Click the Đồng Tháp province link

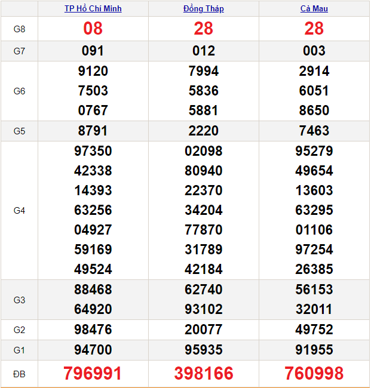coord(203,8)
